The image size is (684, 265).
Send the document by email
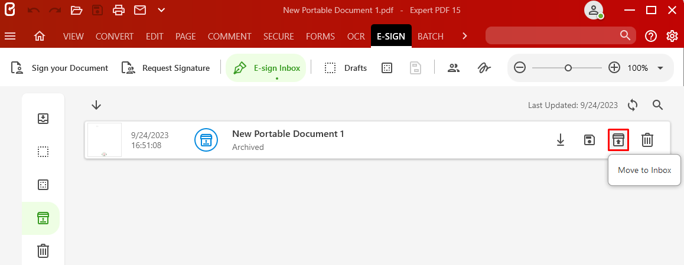point(140,10)
